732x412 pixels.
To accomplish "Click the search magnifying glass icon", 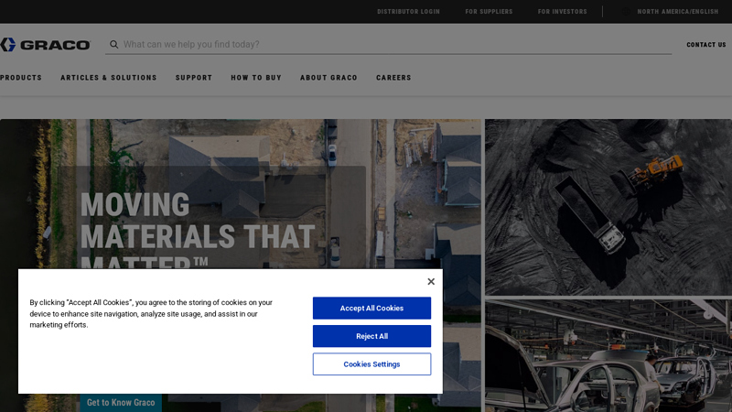I will [114, 44].
